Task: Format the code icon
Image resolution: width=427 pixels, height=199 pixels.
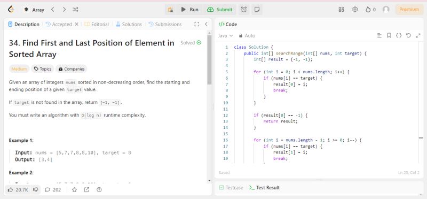Action: 379,35
